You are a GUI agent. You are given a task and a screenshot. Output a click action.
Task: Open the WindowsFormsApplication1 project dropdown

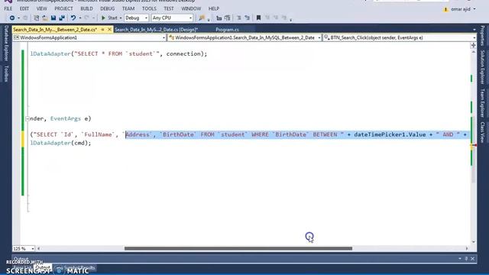pyautogui.click(x=89, y=37)
